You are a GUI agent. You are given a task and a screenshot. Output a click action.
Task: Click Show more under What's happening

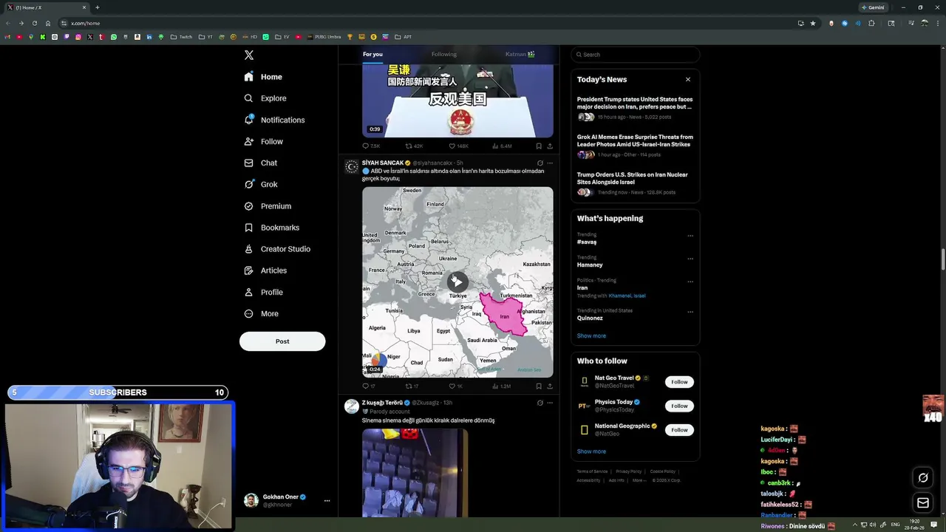coord(591,335)
